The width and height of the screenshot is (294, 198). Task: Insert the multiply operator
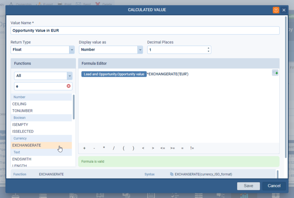pyautogui.click(x=104, y=148)
